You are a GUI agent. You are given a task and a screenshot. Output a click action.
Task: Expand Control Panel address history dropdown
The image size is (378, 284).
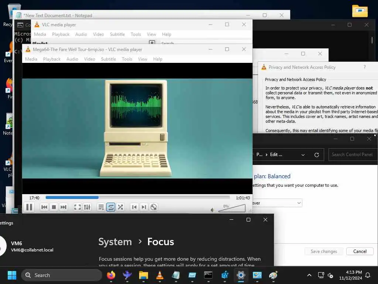click(x=303, y=155)
